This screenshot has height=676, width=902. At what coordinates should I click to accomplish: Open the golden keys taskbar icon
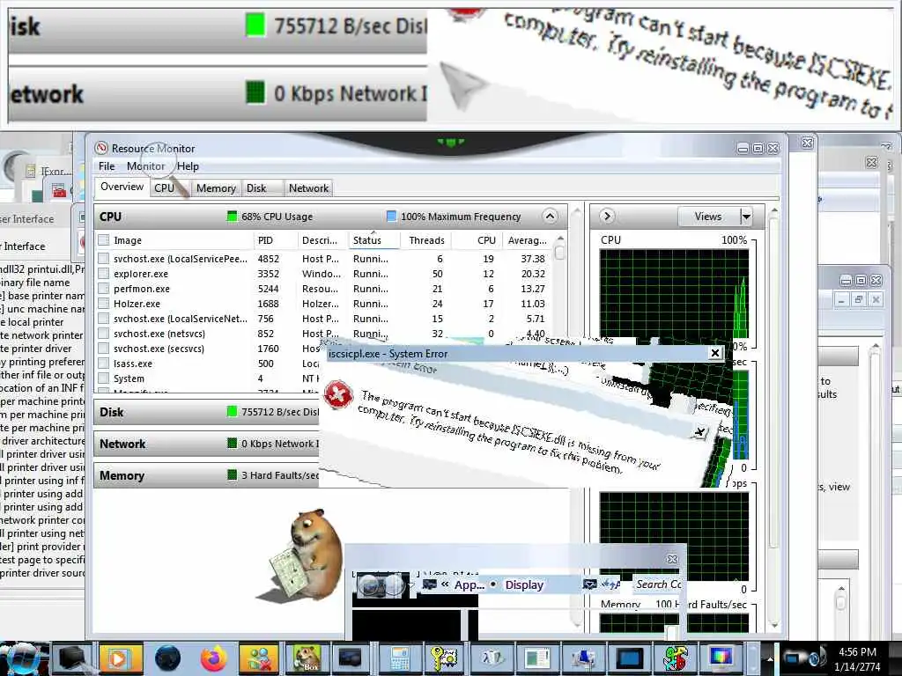click(x=444, y=658)
